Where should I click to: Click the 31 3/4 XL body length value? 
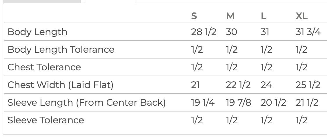(308, 32)
